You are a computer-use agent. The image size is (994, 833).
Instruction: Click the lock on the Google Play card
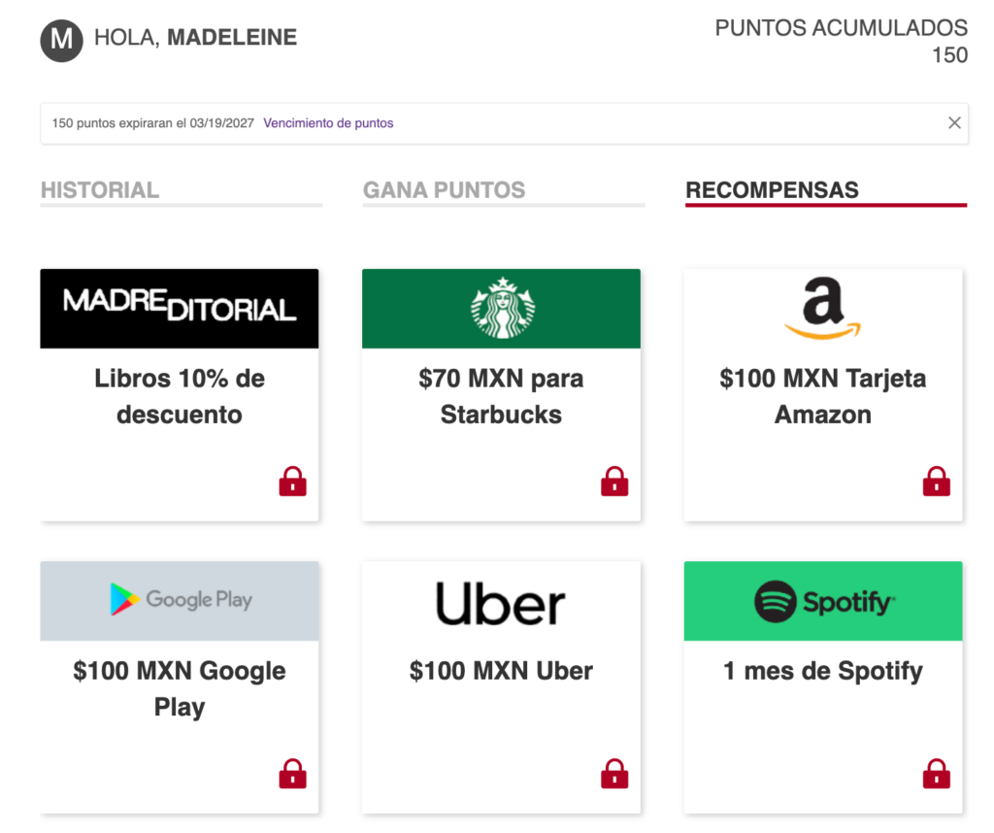pyautogui.click(x=292, y=774)
